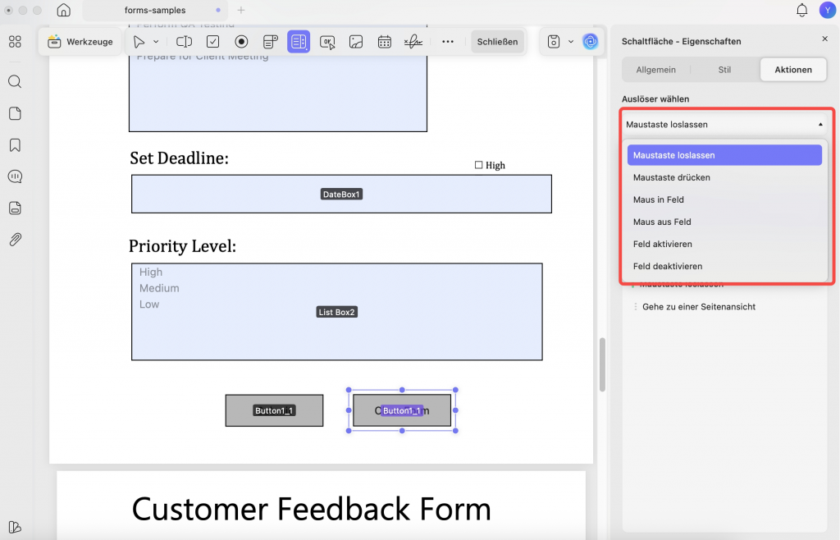This screenshot has height=540, width=840.
Task: Select the radio button form tool
Action: click(242, 42)
